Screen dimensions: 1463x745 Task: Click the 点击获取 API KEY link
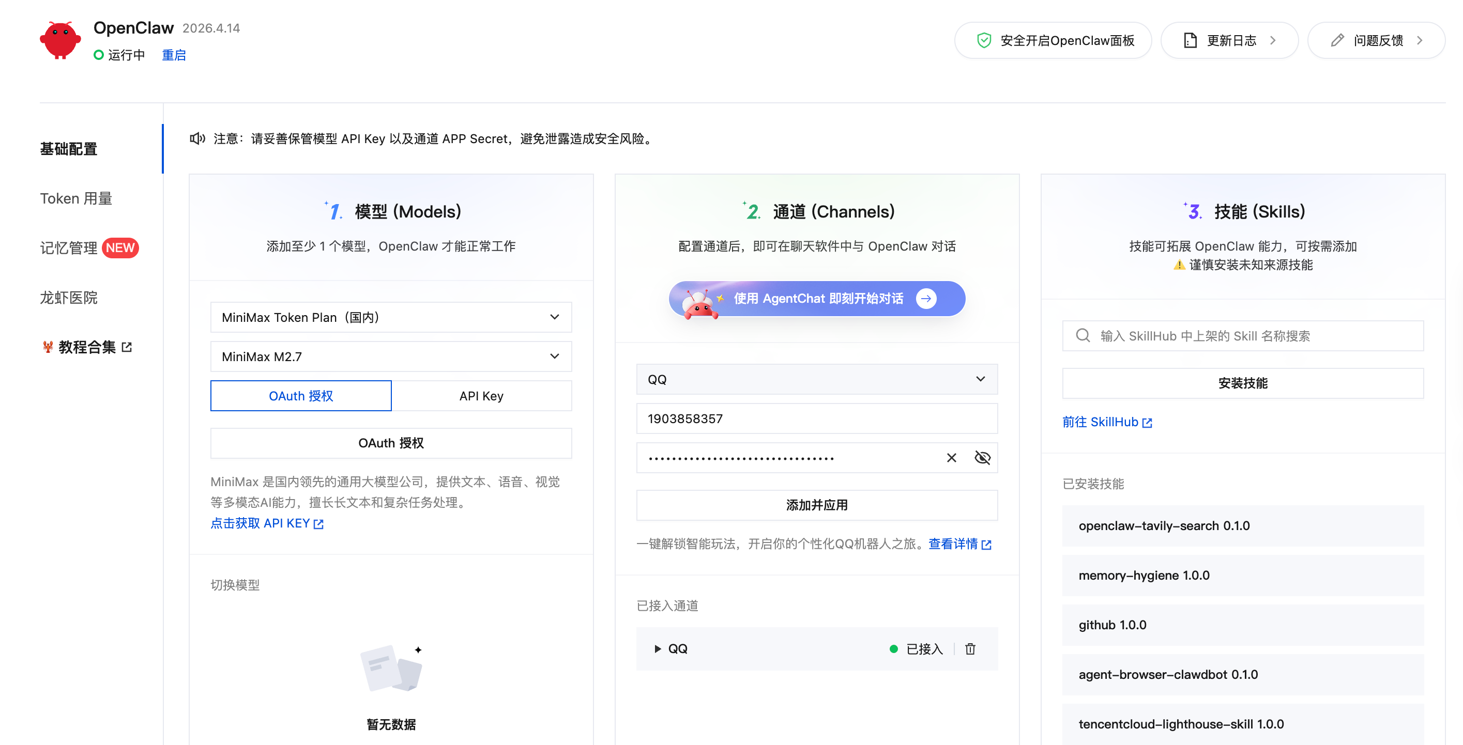(x=266, y=523)
